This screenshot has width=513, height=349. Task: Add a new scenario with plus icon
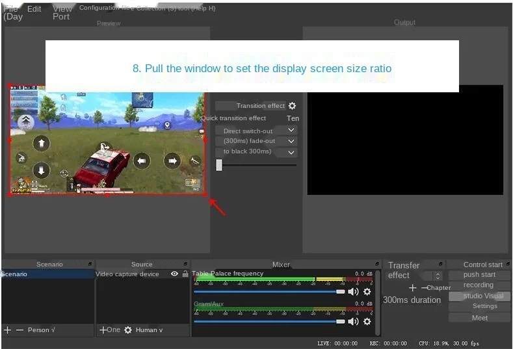(8, 330)
